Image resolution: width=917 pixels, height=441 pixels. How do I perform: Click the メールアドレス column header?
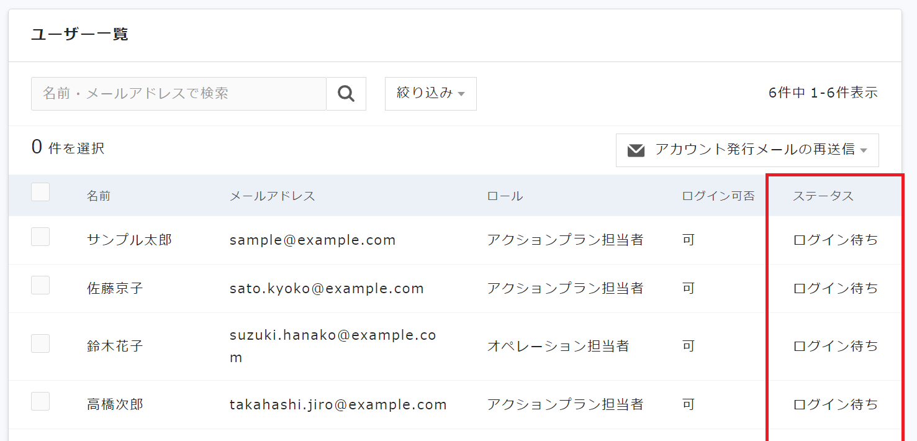click(x=272, y=196)
